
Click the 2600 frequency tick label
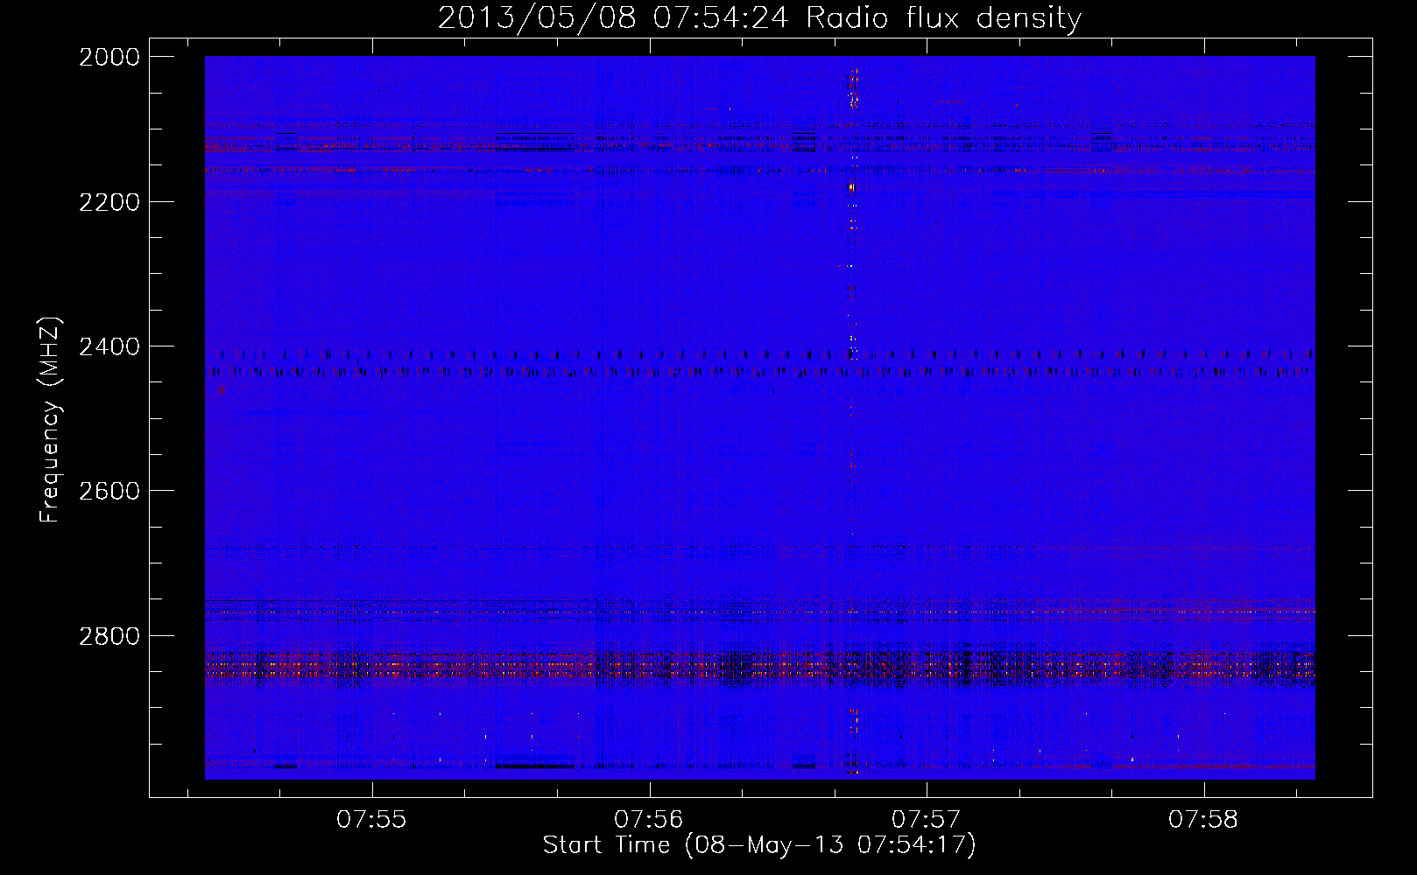pos(109,491)
